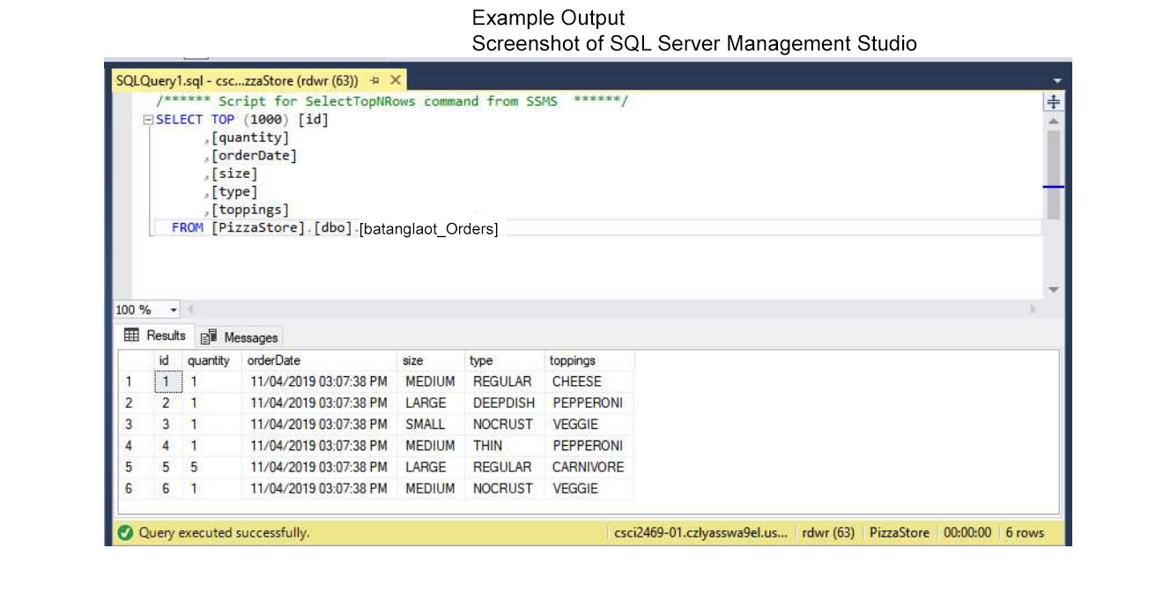
Task: Close the SQLQuery1.sql query tab
Action: (x=396, y=80)
